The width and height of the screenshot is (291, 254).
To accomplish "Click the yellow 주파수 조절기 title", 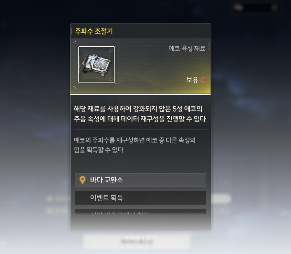I will (94, 31).
